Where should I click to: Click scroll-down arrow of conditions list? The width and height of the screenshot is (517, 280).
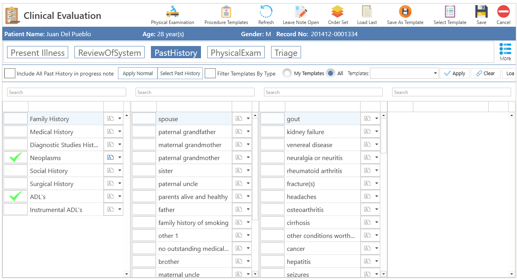click(x=383, y=274)
